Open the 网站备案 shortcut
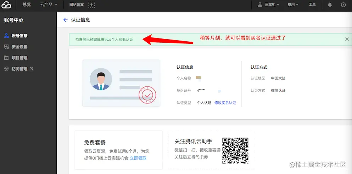Image resolution: width=352 pixels, height=174 pixels. tap(76, 5)
